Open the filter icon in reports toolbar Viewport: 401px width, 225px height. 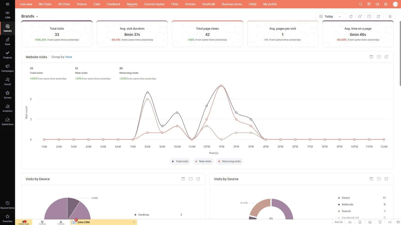point(360,16)
